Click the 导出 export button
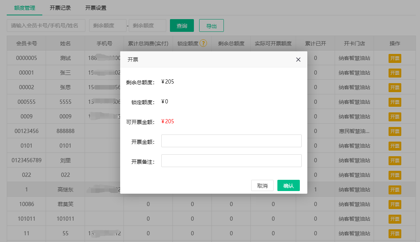 click(x=211, y=25)
